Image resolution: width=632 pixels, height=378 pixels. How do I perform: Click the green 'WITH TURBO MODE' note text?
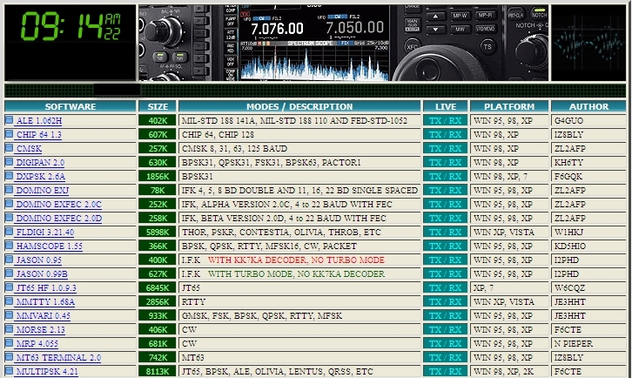click(x=296, y=273)
